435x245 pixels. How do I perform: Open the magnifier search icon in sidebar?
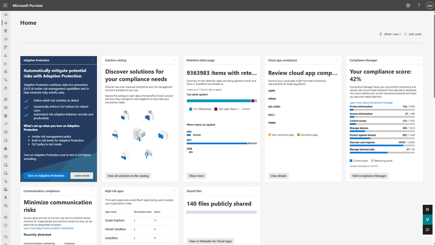6,124
